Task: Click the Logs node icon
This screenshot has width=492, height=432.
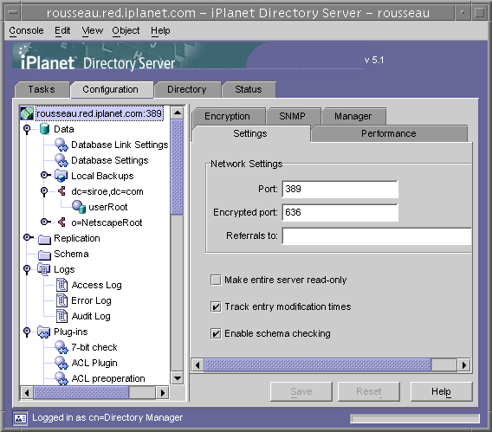Action: 43,269
